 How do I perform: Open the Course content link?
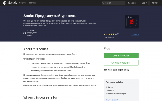(112, 100)
